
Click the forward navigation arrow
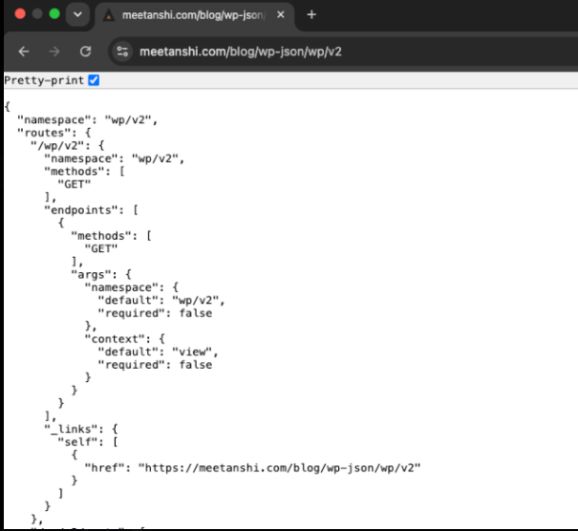tap(54, 52)
